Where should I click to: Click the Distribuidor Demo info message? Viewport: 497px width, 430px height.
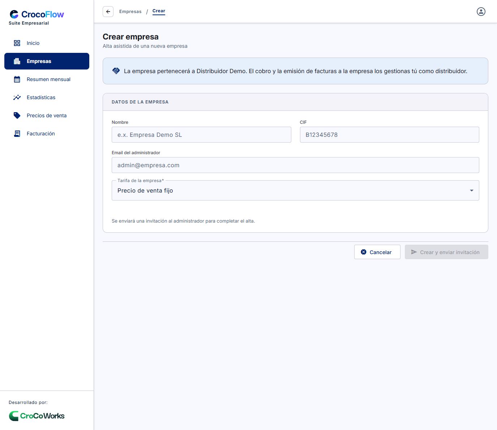(x=295, y=71)
